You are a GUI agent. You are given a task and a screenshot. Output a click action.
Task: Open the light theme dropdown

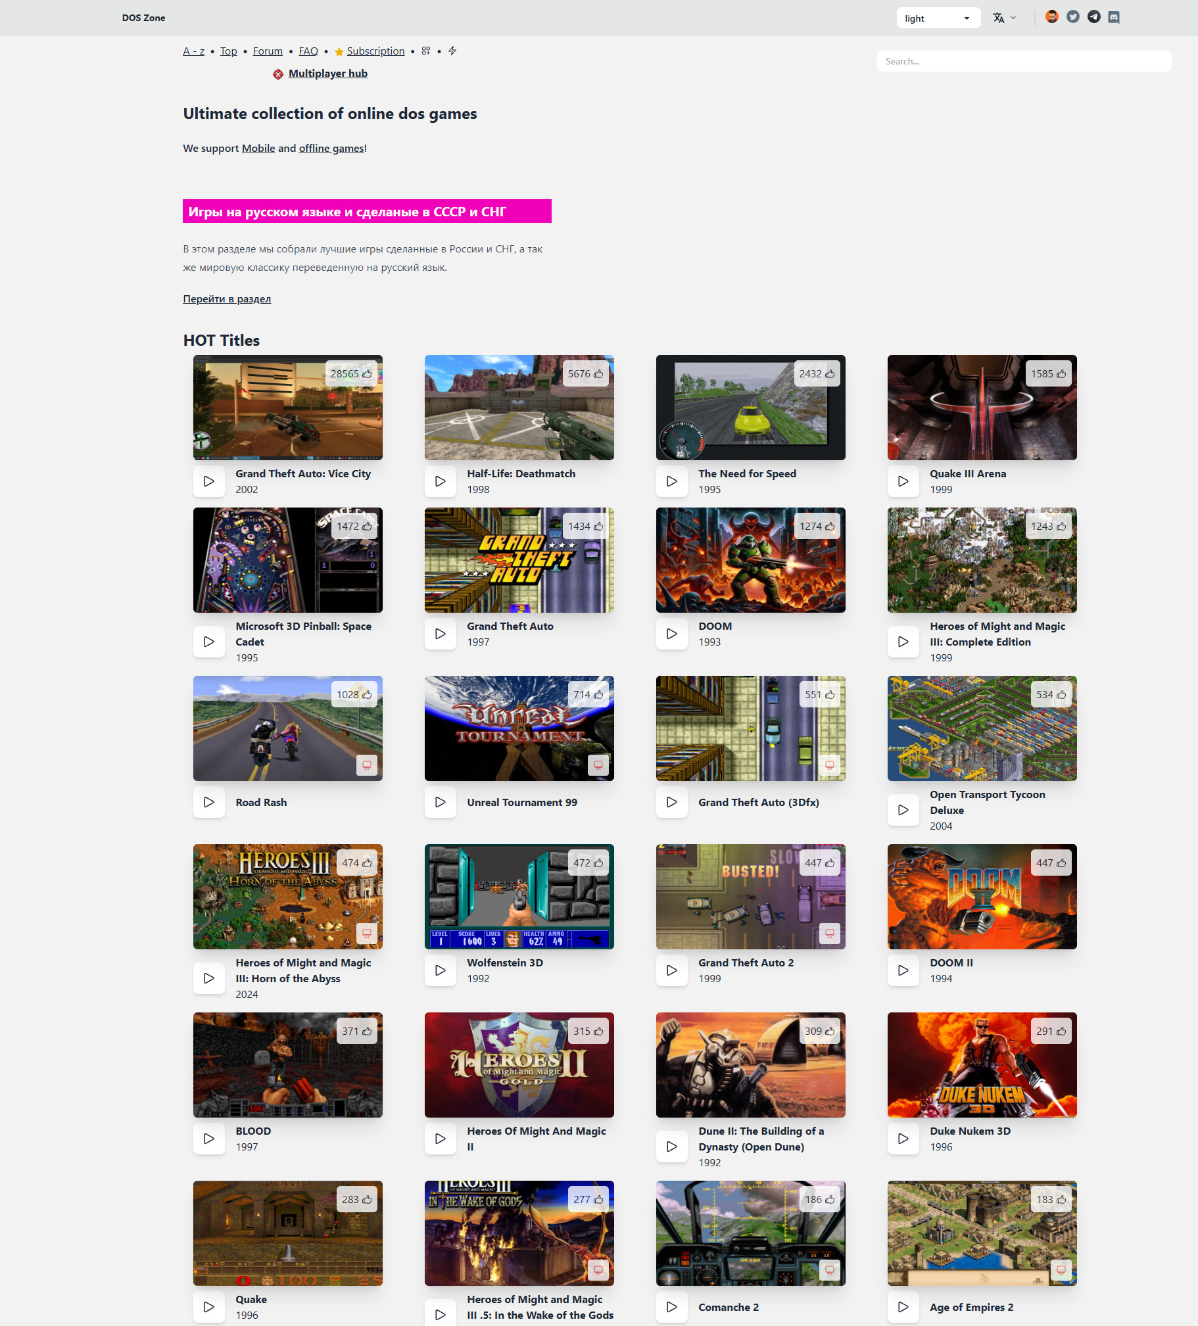pyautogui.click(x=938, y=18)
